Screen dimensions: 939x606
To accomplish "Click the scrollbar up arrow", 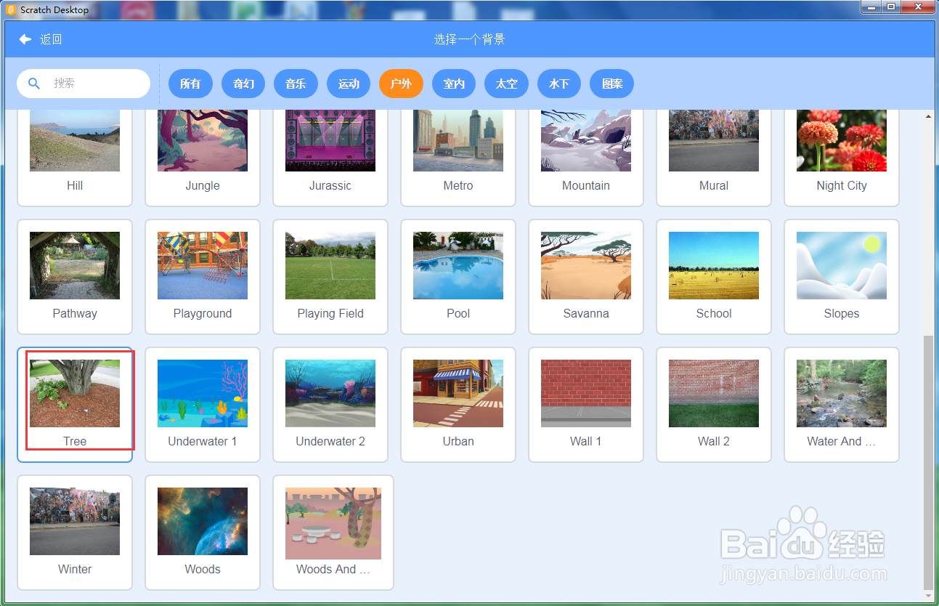I will point(928,116).
